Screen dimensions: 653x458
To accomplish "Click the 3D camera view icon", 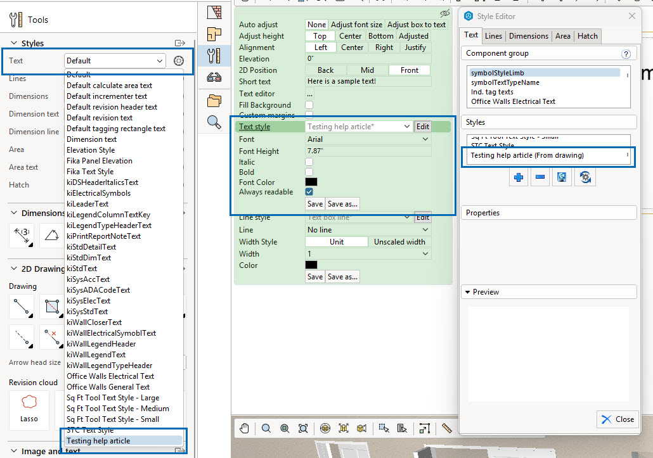I will [x=362, y=428].
